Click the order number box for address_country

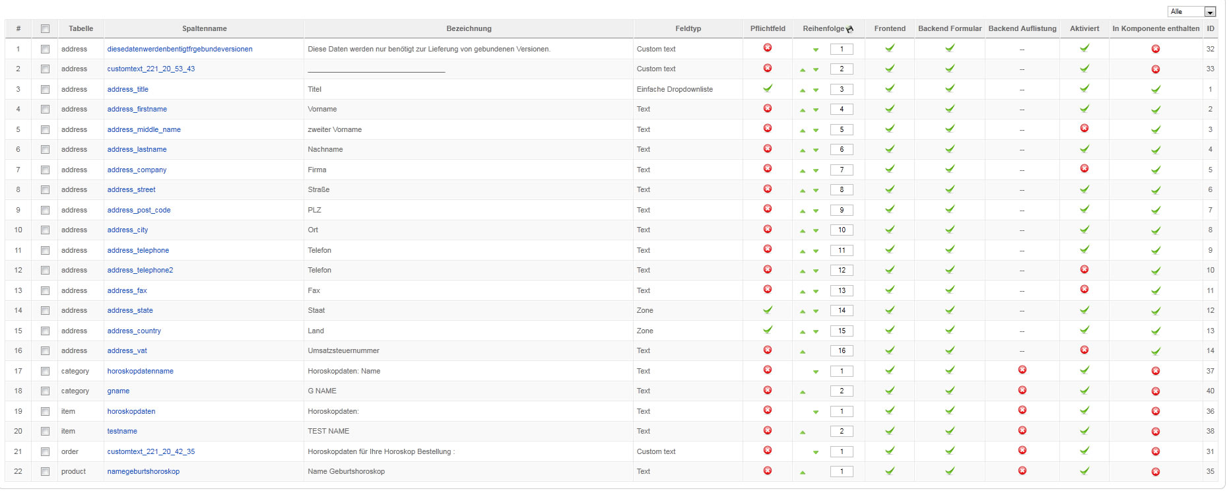(842, 331)
